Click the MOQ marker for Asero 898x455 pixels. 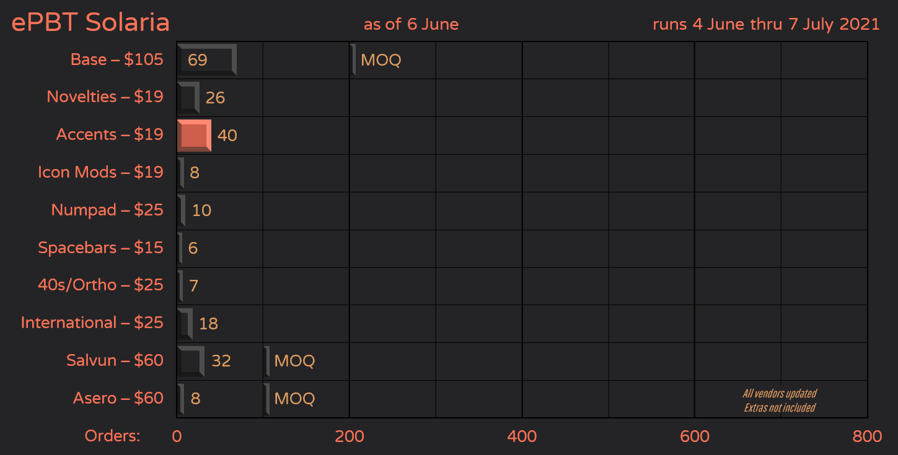[266, 398]
